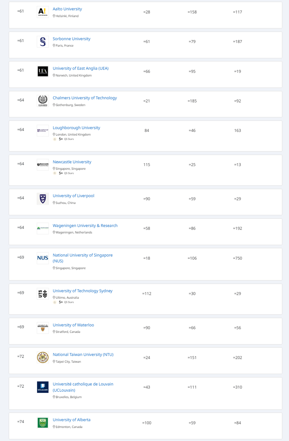Image resolution: width=289 pixels, height=441 pixels.
Task: Open the Loughborough University link
Action: (76, 128)
